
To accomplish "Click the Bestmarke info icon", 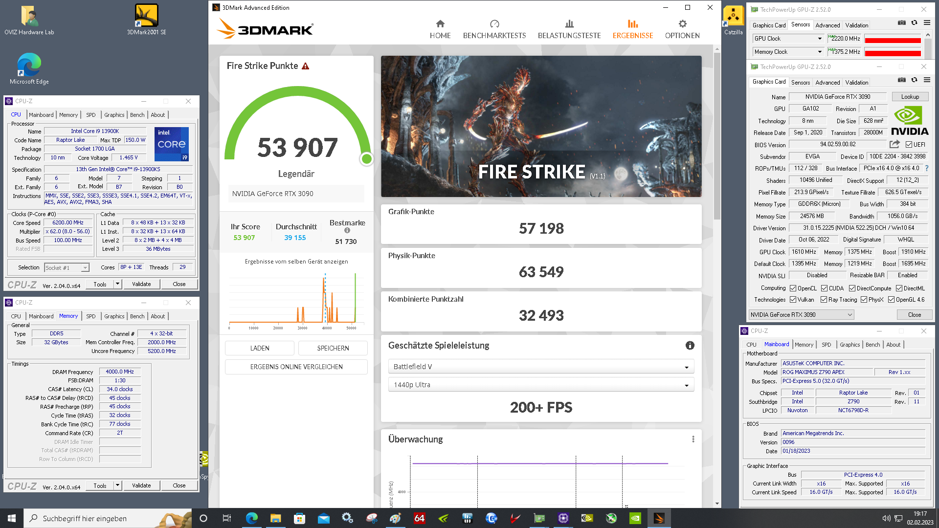I will (347, 230).
